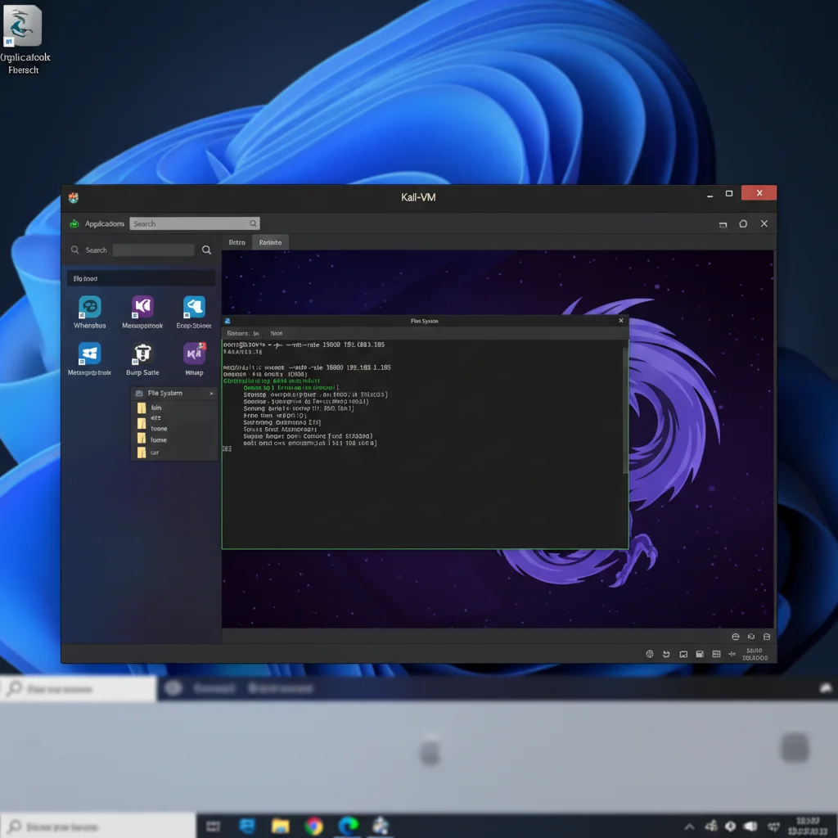Launch the Whenshua app icon

90,307
